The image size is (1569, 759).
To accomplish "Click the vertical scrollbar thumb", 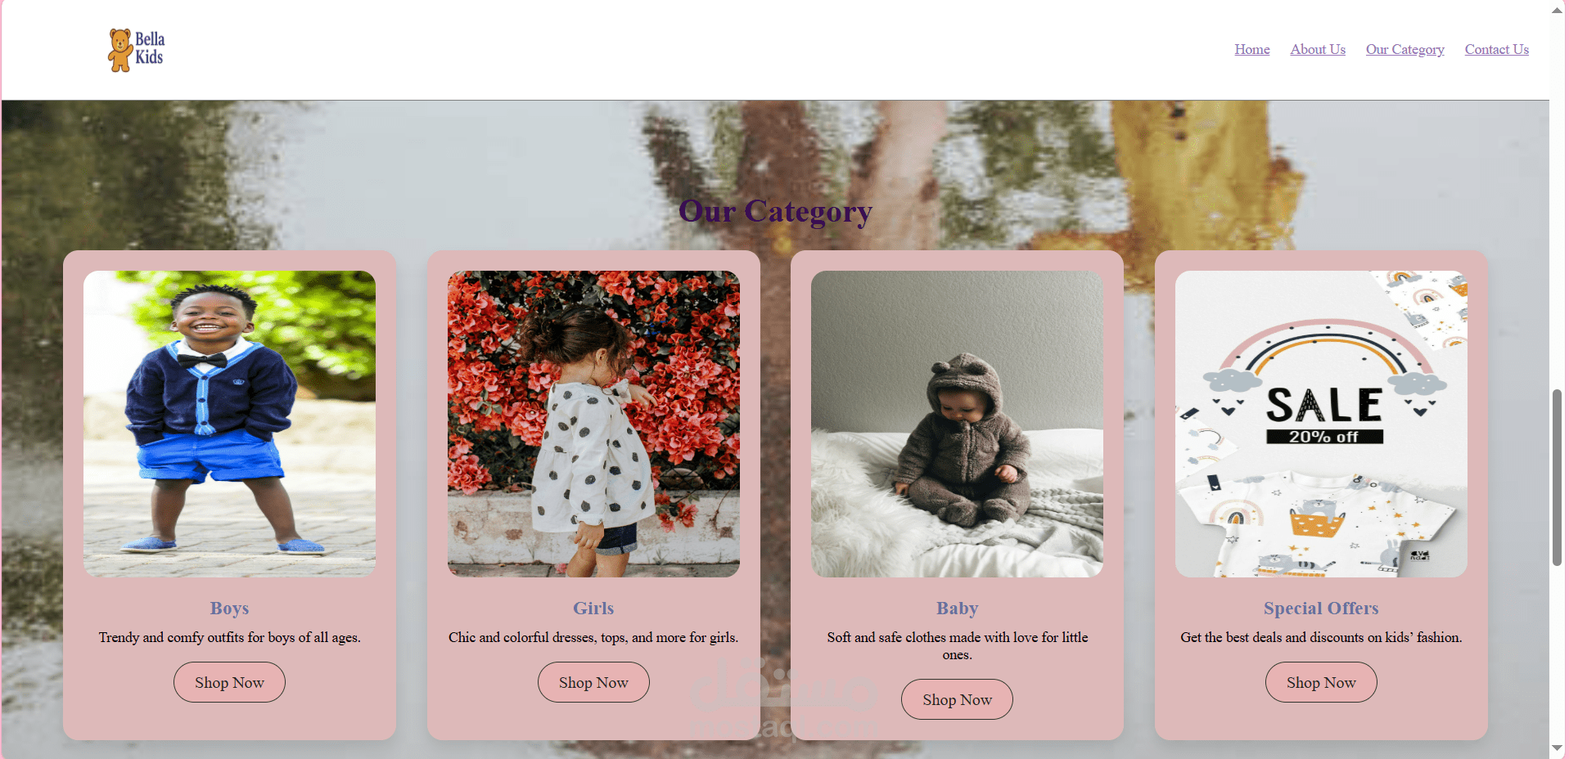I will (1557, 478).
